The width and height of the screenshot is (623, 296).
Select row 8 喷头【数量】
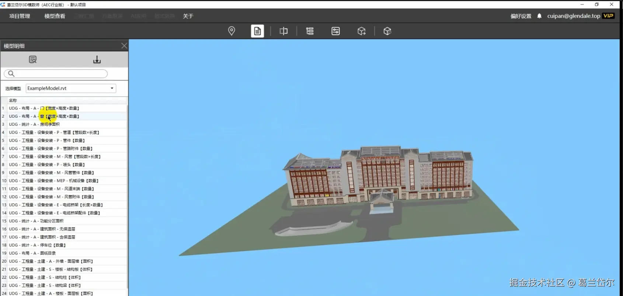coord(64,165)
